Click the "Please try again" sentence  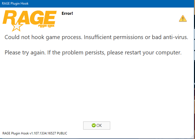[25, 52]
